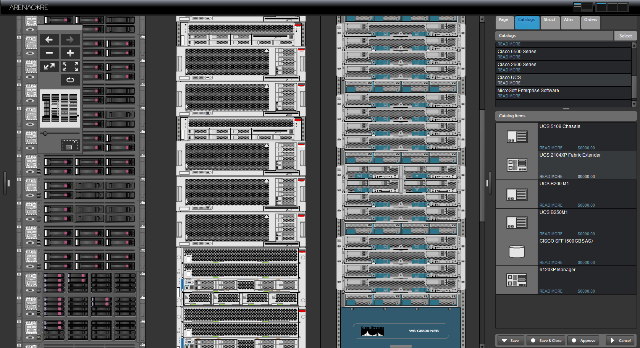The height and width of the screenshot is (348, 640).
Task: Select the UCS 5108 Chassis item icon
Action: [x=517, y=137]
